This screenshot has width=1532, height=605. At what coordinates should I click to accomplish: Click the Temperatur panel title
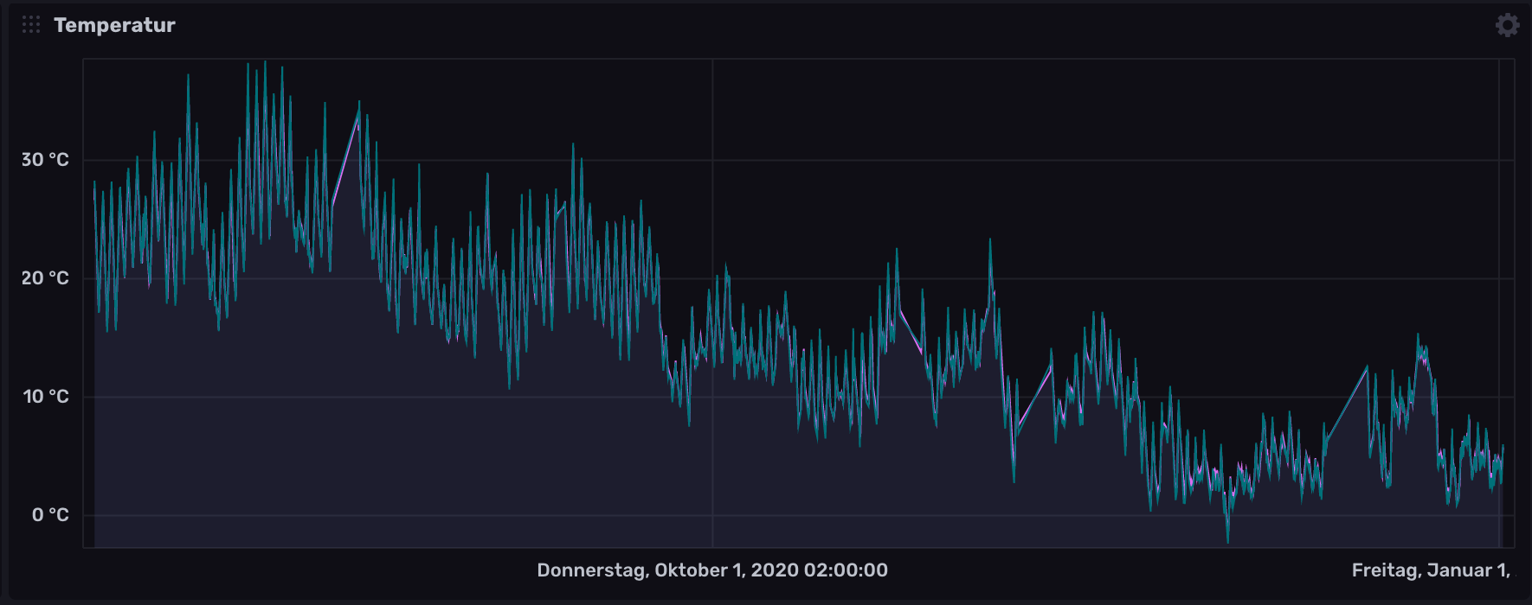(x=114, y=25)
